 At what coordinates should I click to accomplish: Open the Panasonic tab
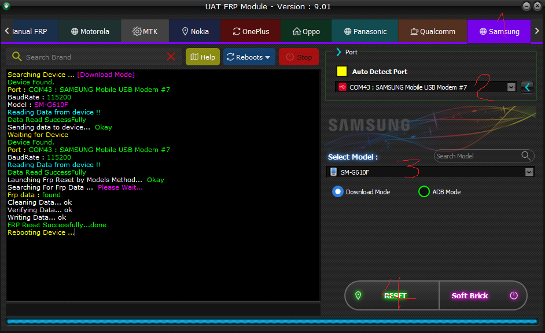pyautogui.click(x=365, y=31)
